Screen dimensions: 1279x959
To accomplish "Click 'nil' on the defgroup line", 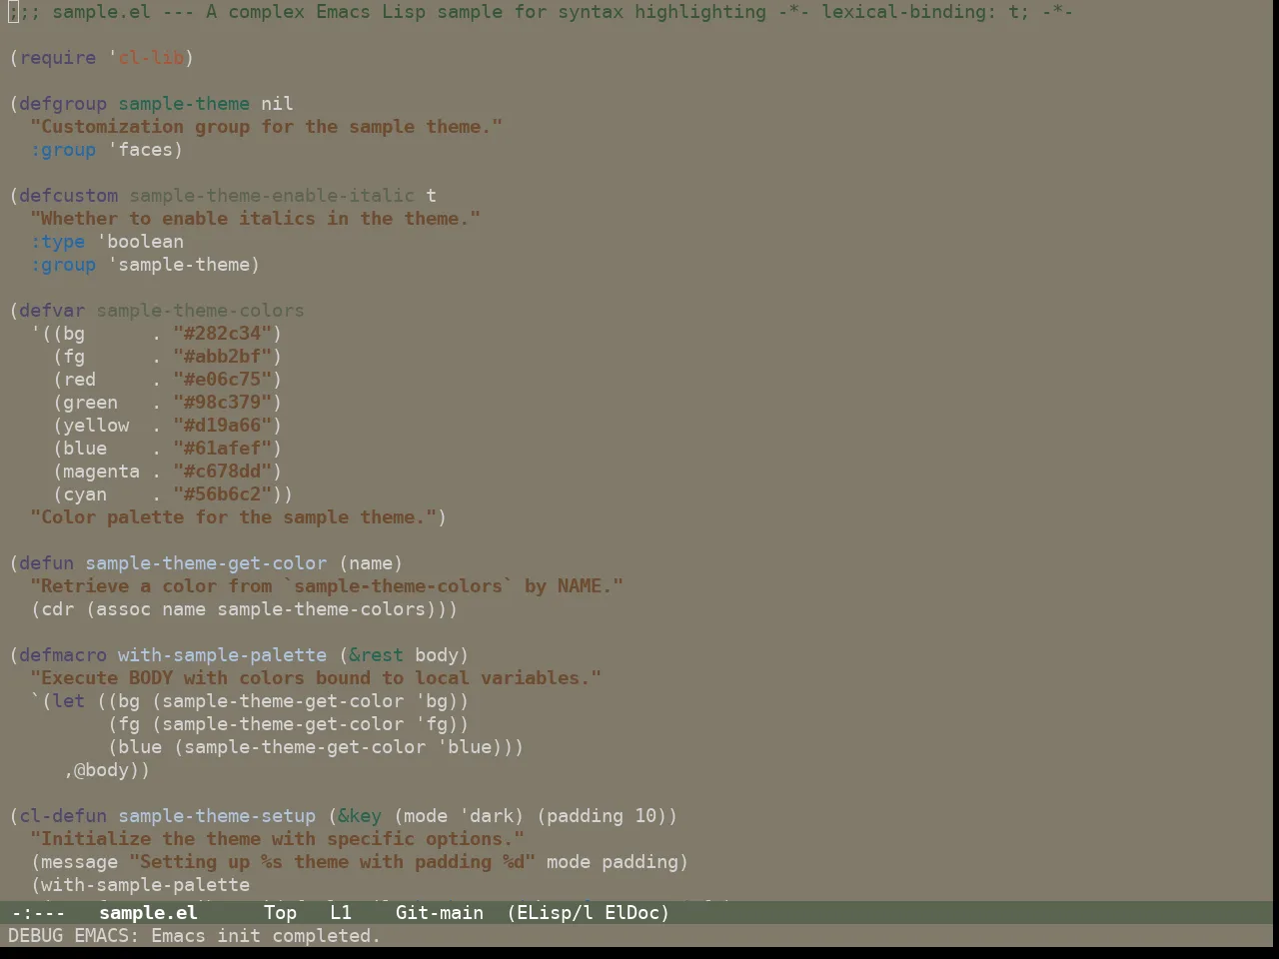I will point(278,104).
